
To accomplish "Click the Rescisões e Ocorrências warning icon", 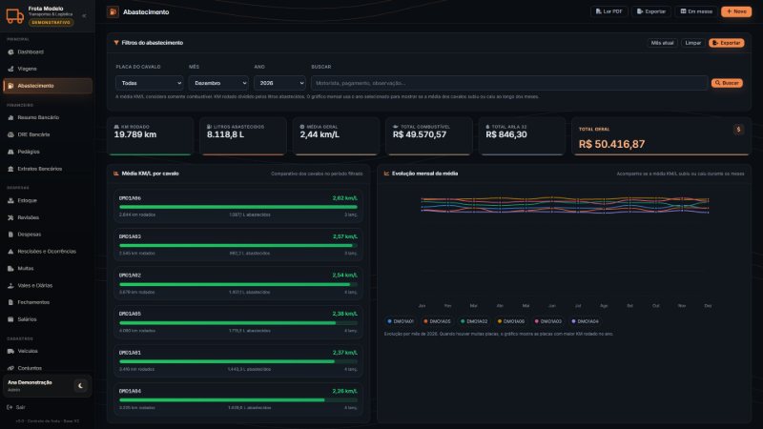I will [10, 252].
